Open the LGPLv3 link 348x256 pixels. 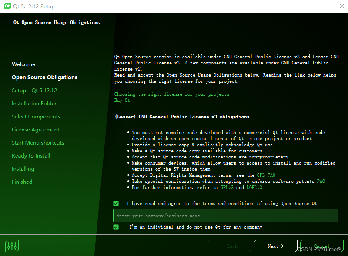coord(254,188)
